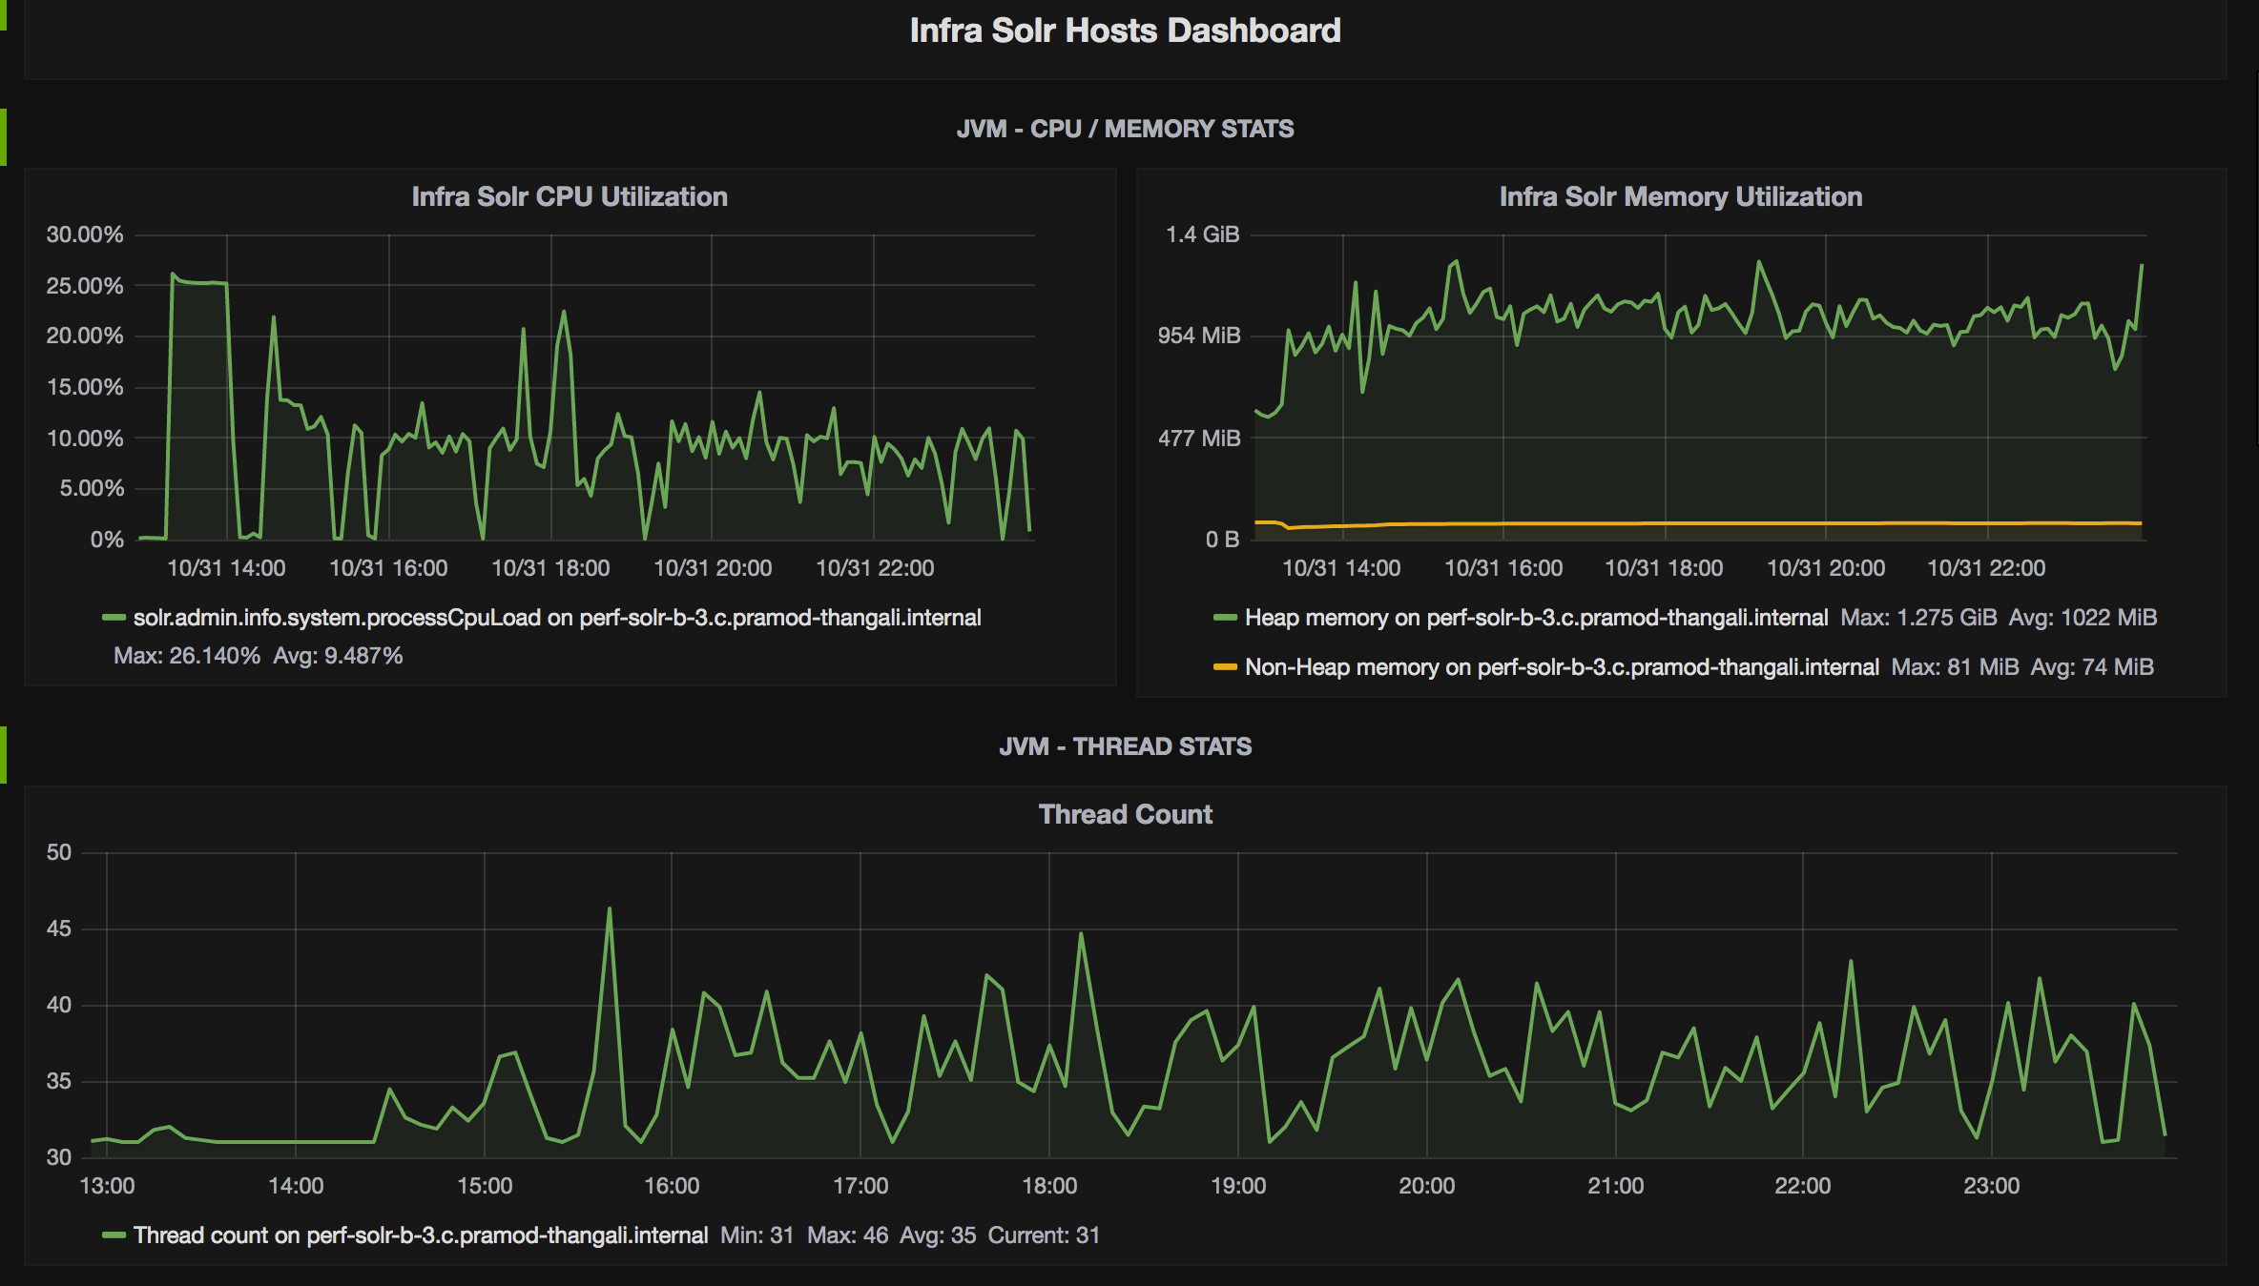Collapse the JVM - CPU / MEMORY STATS row
Image resolution: width=2259 pixels, height=1286 pixels.
pos(1125,129)
